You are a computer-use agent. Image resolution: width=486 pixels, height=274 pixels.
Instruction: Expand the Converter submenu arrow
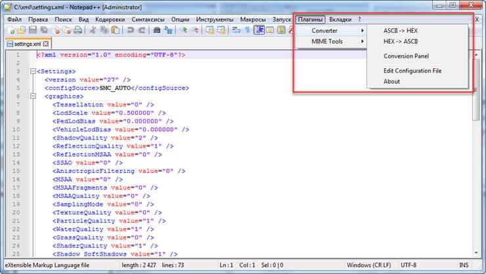pos(362,31)
